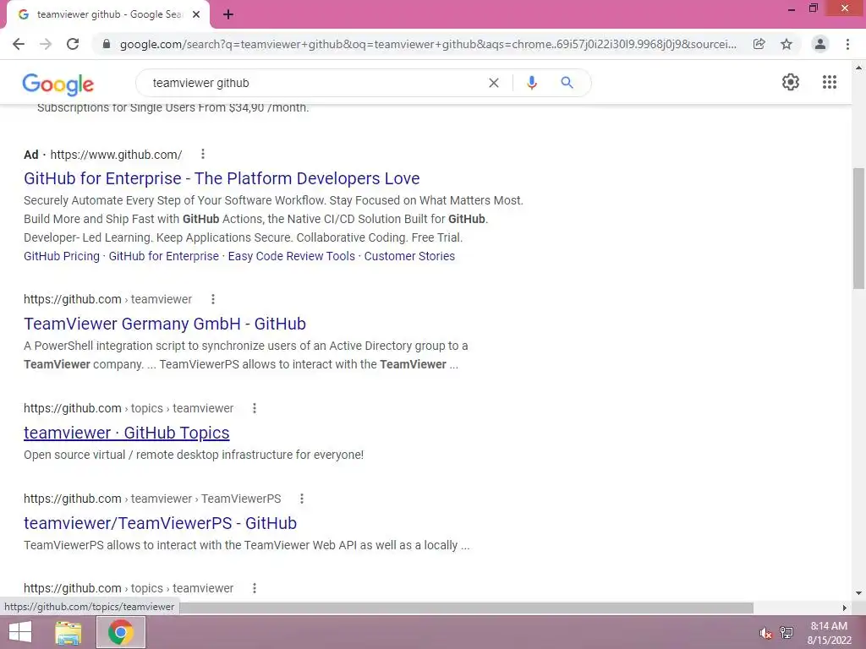This screenshot has height=649, width=866.
Task: Bookmark this tab with the star icon
Action: point(787,44)
